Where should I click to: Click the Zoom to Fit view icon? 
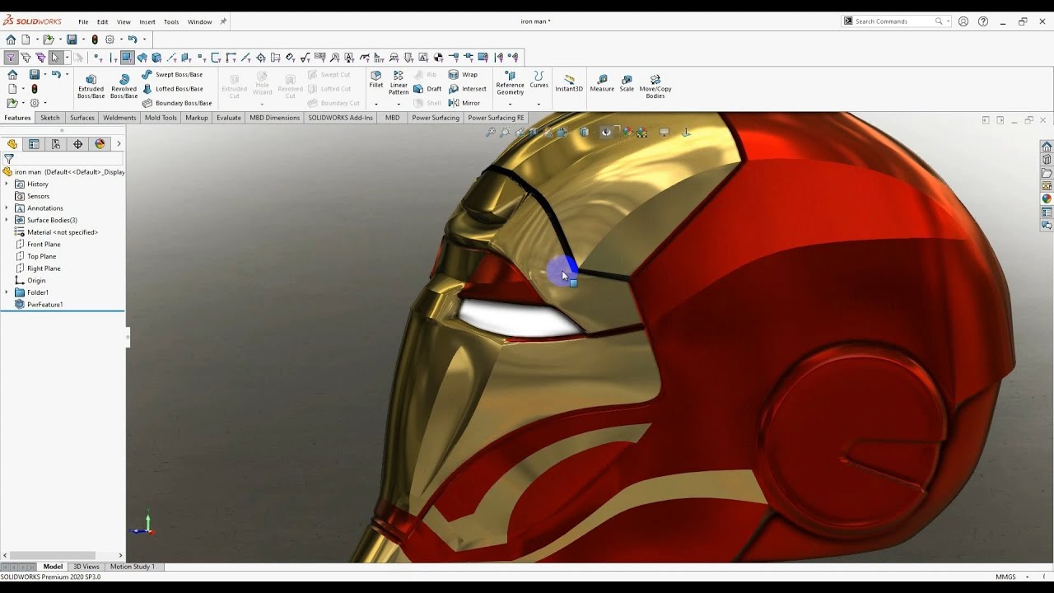click(491, 132)
